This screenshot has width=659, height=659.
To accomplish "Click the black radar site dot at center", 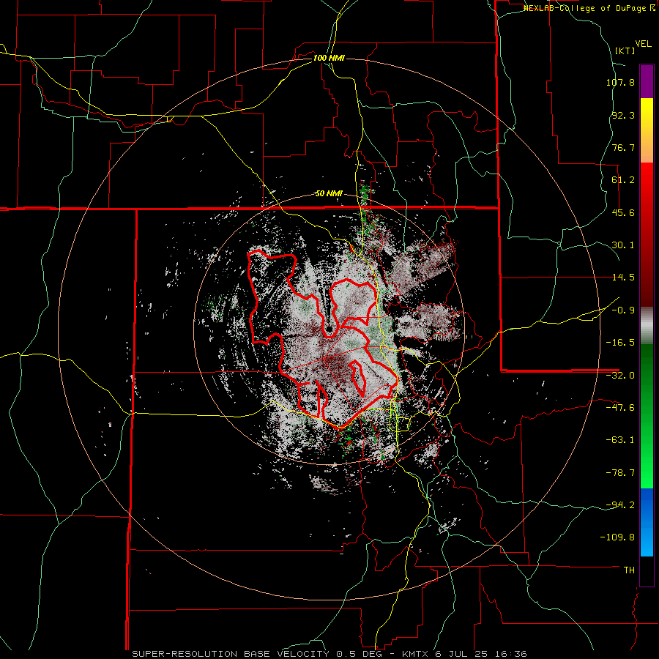I will (x=329, y=329).
